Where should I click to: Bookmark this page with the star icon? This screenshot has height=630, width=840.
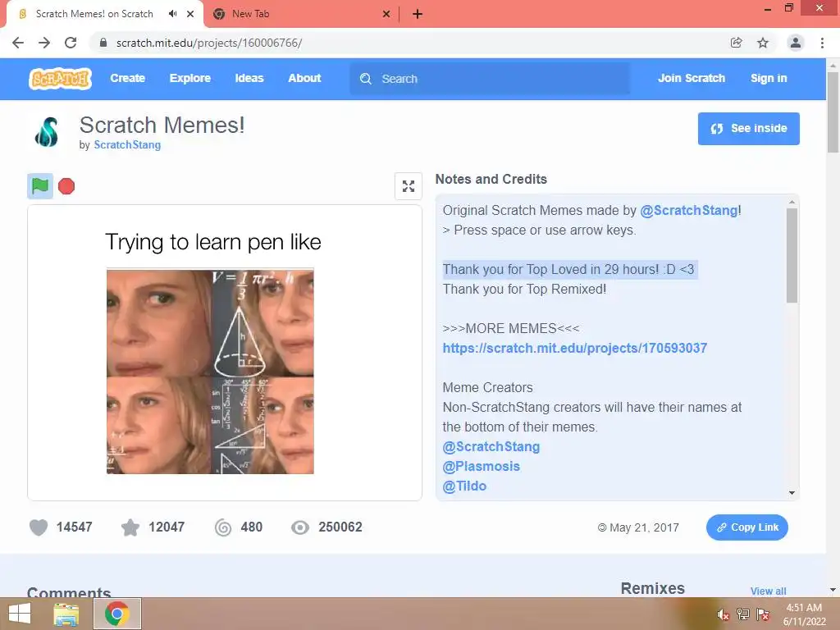[763, 43]
